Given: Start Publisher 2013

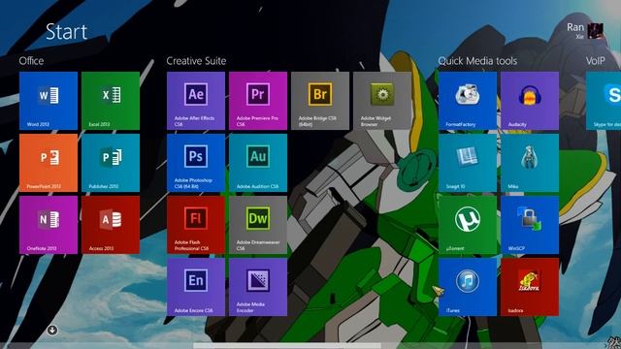Looking at the screenshot, I should [111, 163].
